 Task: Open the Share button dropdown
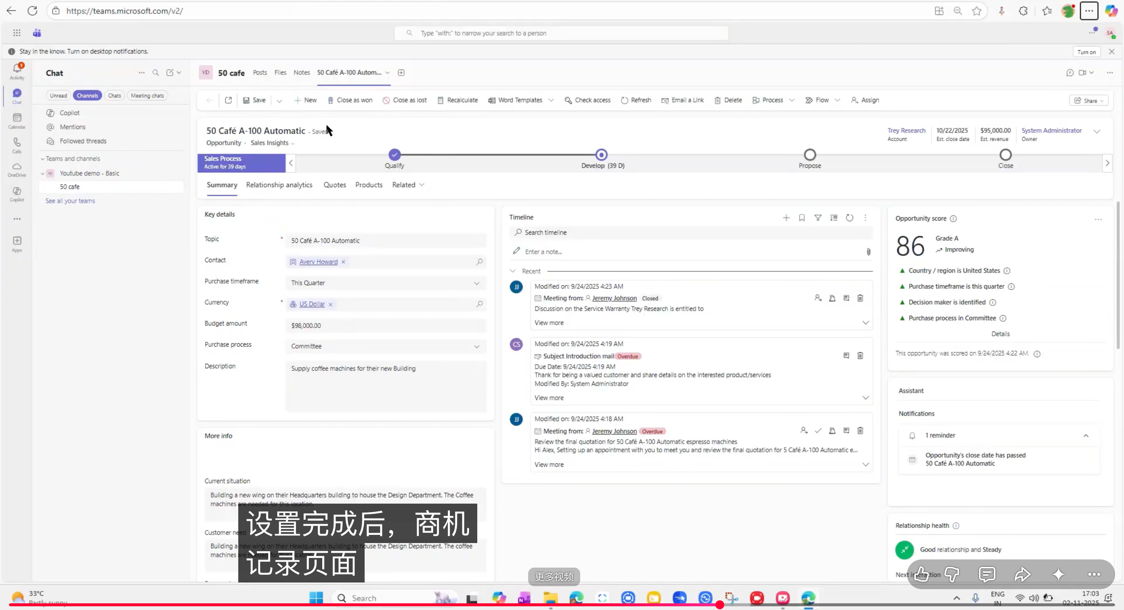1088,100
